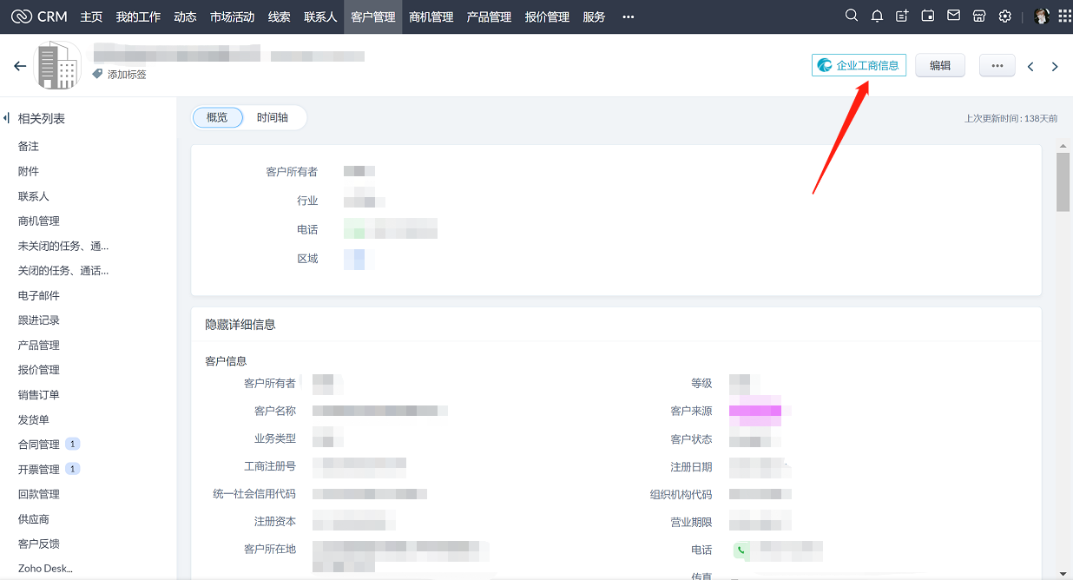This screenshot has width=1073, height=580.
Task: Select 销售订单 in related list
Action: [x=39, y=394]
